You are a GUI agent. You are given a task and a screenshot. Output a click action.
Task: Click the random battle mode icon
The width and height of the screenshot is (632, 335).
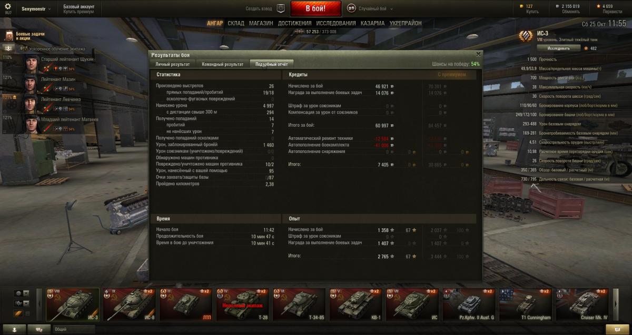351,8
